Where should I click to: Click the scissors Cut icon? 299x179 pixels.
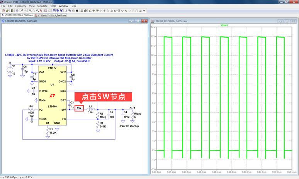point(66,10)
